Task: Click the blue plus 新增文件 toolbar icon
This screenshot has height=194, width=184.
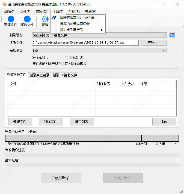Action: 11,19
